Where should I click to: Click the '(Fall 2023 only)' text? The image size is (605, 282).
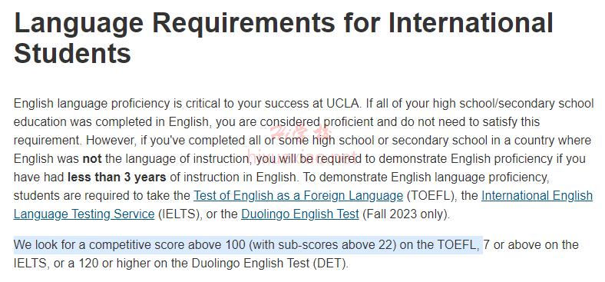point(406,214)
